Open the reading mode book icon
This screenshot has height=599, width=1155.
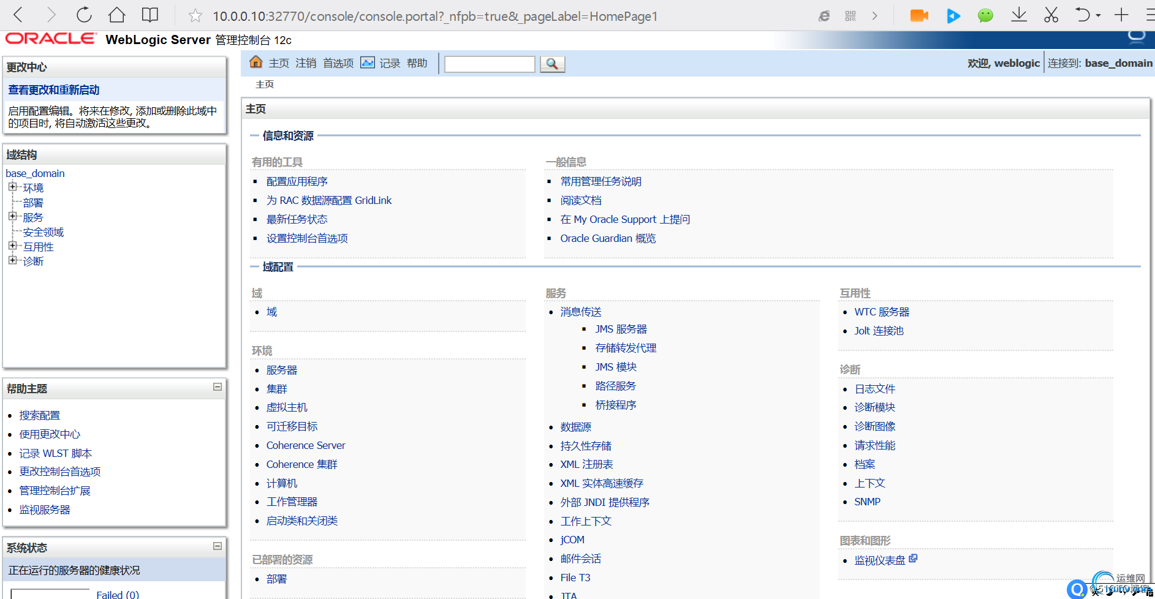click(150, 15)
